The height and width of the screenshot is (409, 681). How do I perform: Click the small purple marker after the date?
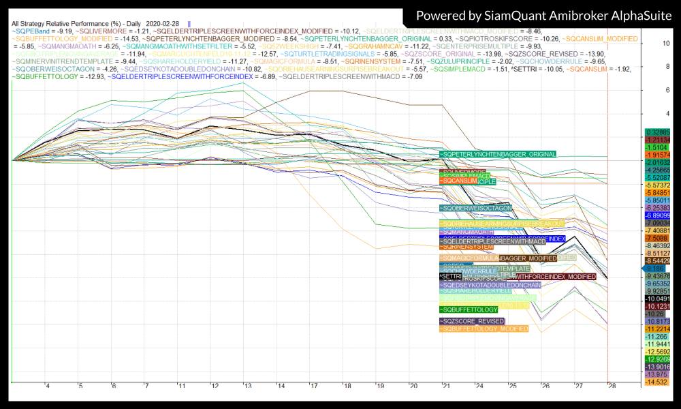pyautogui.click(x=189, y=24)
